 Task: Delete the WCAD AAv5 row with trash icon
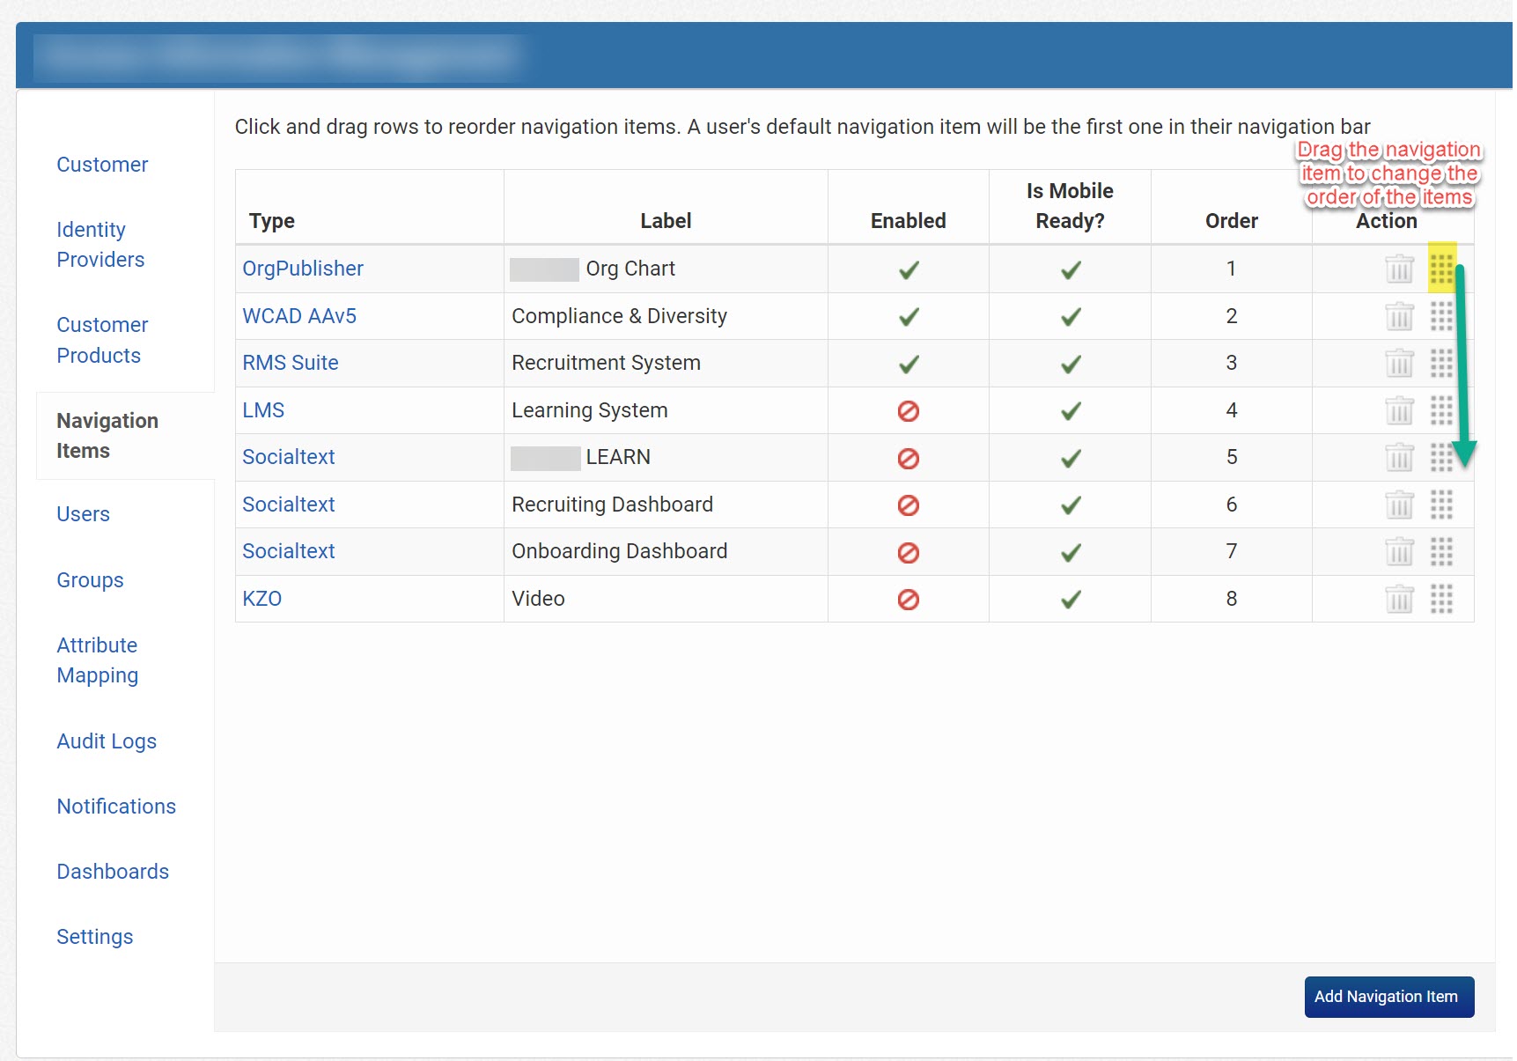[1399, 316]
